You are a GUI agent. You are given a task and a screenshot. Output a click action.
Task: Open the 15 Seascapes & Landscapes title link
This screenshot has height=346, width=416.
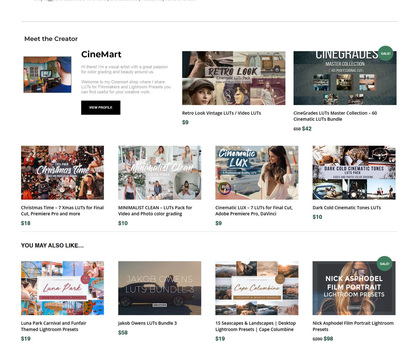tap(255, 326)
